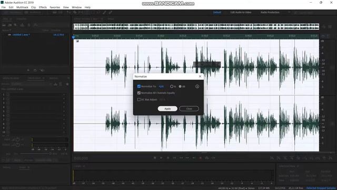This screenshot has width=337, height=190.
Task: Click the Pause transport button
Action: [168, 158]
